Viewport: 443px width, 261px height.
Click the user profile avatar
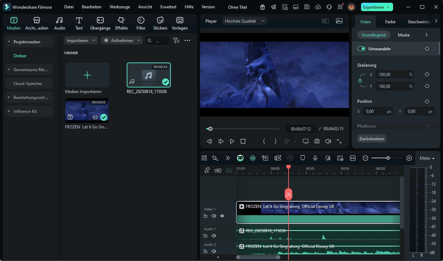pos(351,7)
